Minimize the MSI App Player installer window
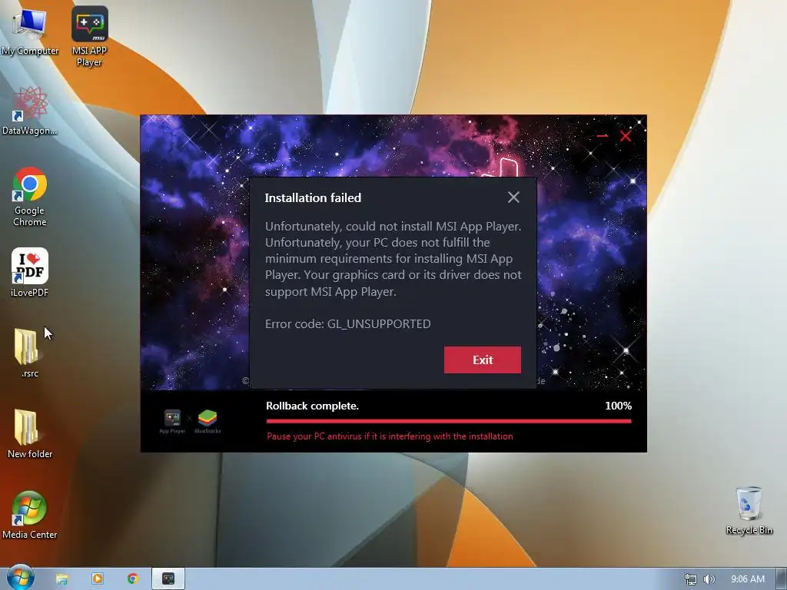The width and height of the screenshot is (787, 590). click(x=603, y=136)
